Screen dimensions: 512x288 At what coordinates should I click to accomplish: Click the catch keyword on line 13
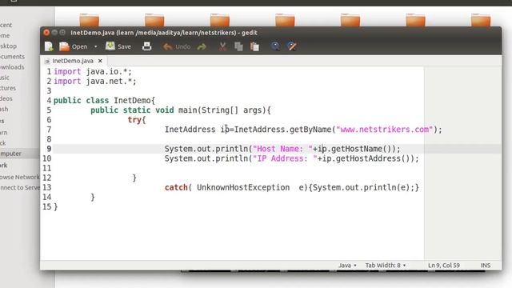pos(176,188)
